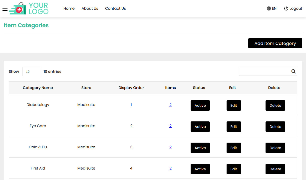Screen dimensions: 306x180
Task: Navigate to Contact Us
Action: pos(115,8)
